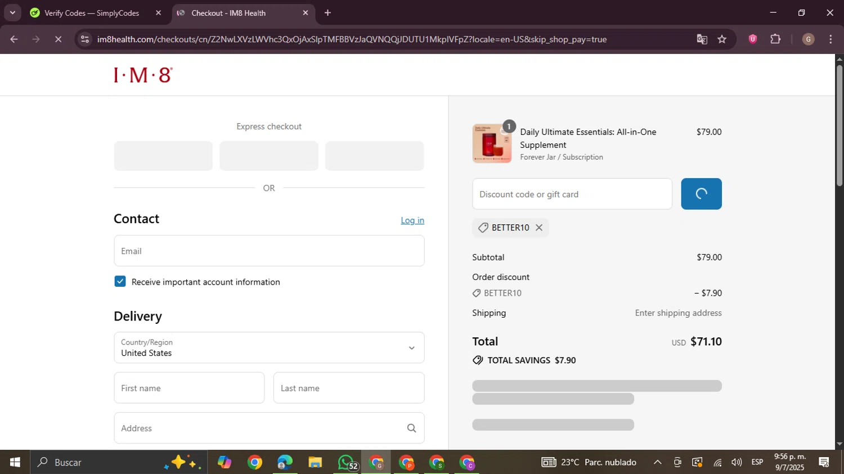The height and width of the screenshot is (474, 844).
Task: Click the Buscar taskbar search box
Action: click(119, 462)
